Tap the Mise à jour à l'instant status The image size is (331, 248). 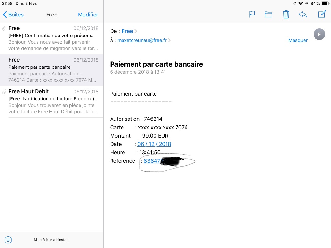coord(52,240)
